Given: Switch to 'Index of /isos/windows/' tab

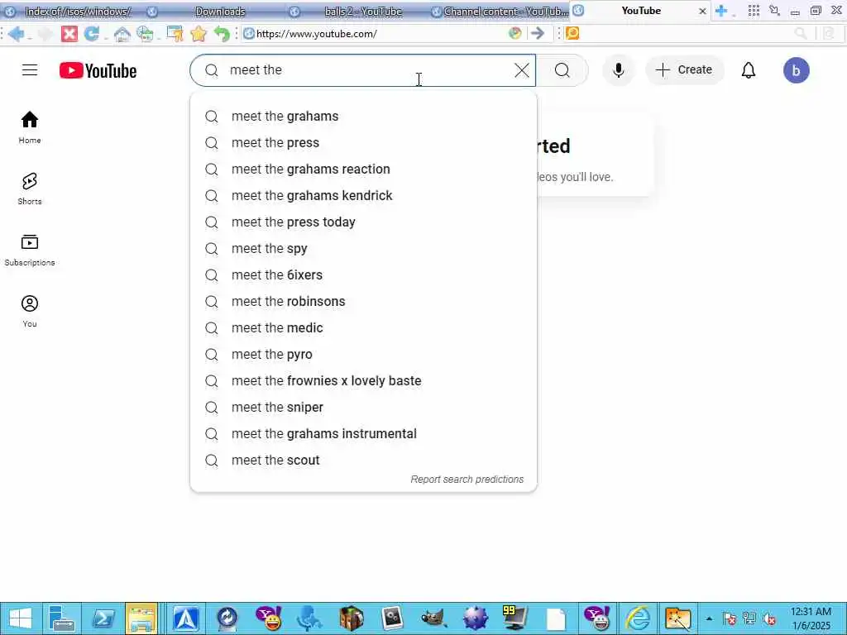Looking at the screenshot, I should tap(71, 12).
